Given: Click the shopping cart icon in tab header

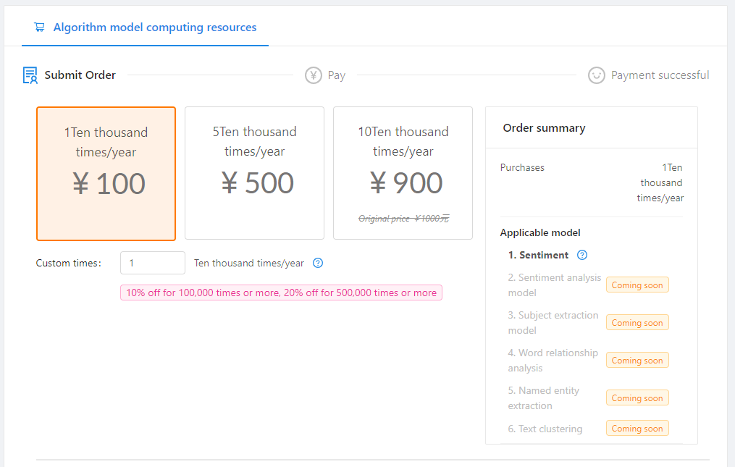Looking at the screenshot, I should pyautogui.click(x=39, y=28).
